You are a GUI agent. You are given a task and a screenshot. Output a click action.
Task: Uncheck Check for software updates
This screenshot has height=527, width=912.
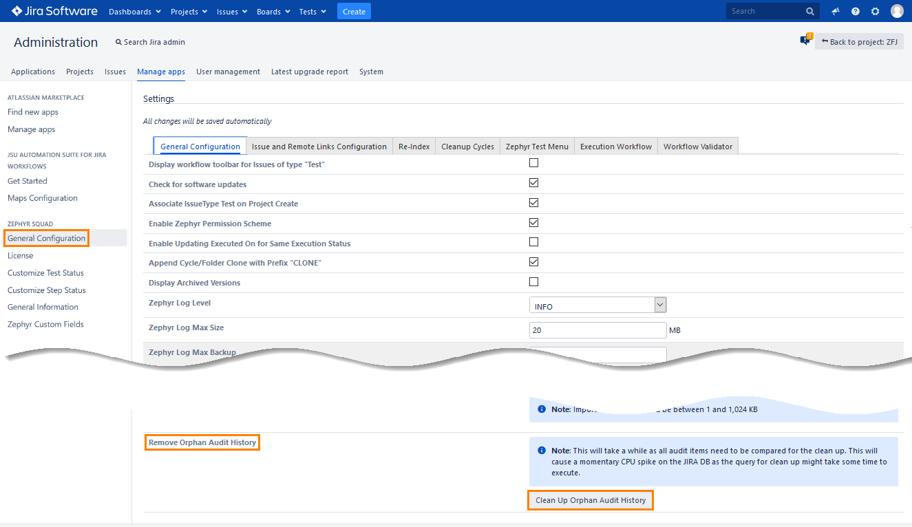click(x=533, y=183)
